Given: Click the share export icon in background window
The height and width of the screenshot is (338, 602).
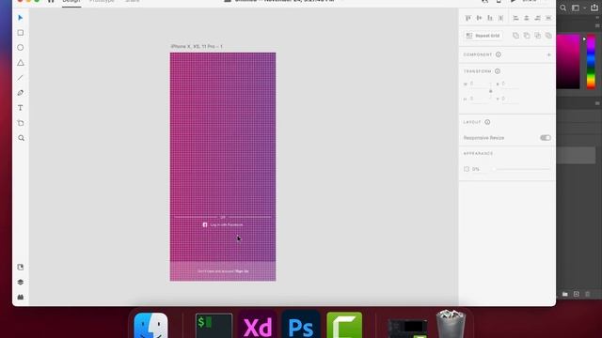Looking at the screenshot, I should [594, 8].
